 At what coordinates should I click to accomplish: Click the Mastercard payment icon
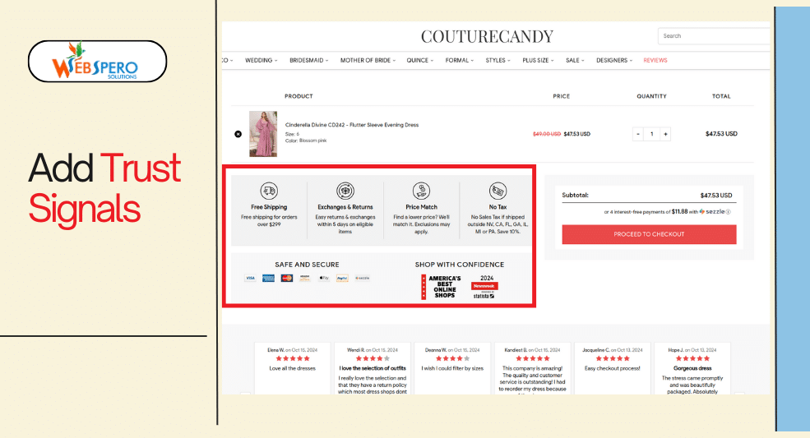[x=287, y=278]
